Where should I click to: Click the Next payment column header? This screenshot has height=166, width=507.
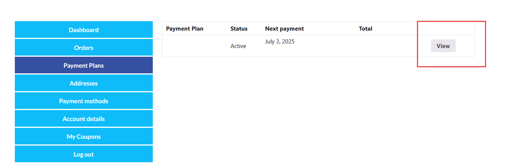coord(284,29)
